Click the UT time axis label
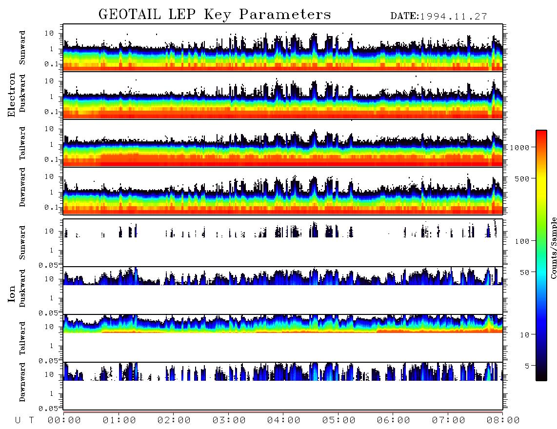This screenshot has height=429, width=557. coord(24,420)
